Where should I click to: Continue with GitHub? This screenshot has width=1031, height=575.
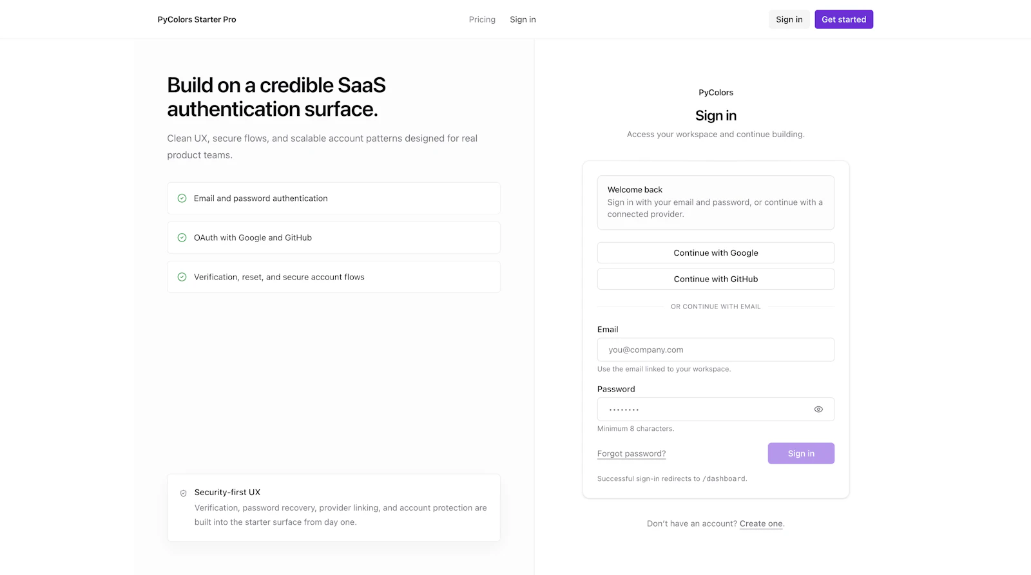coord(715,279)
